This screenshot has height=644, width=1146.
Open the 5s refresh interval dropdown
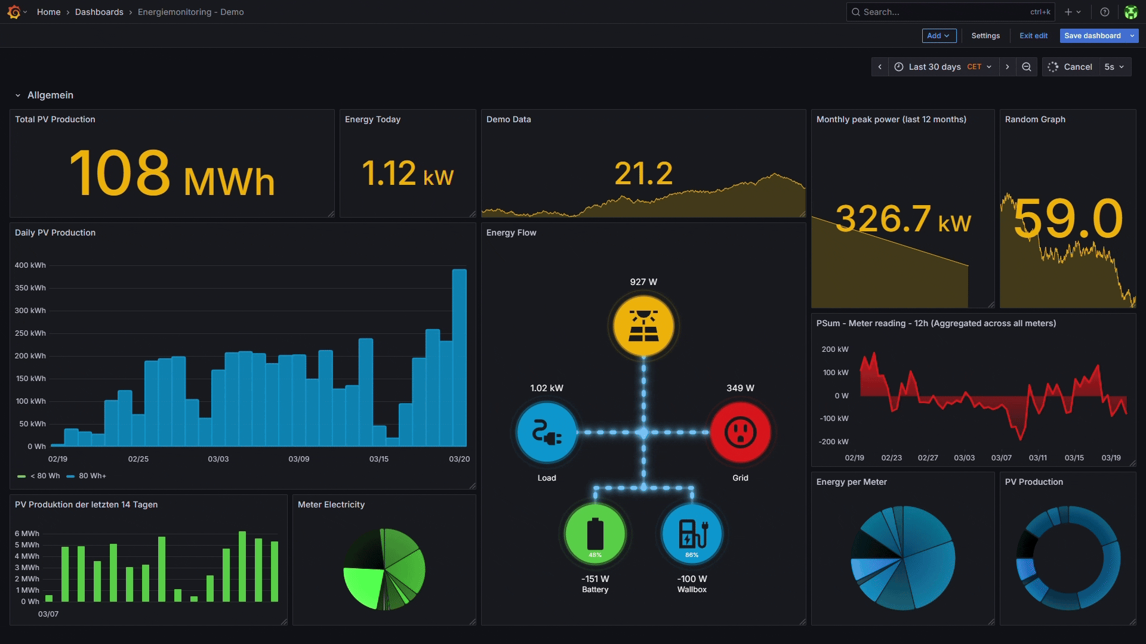1114,66
